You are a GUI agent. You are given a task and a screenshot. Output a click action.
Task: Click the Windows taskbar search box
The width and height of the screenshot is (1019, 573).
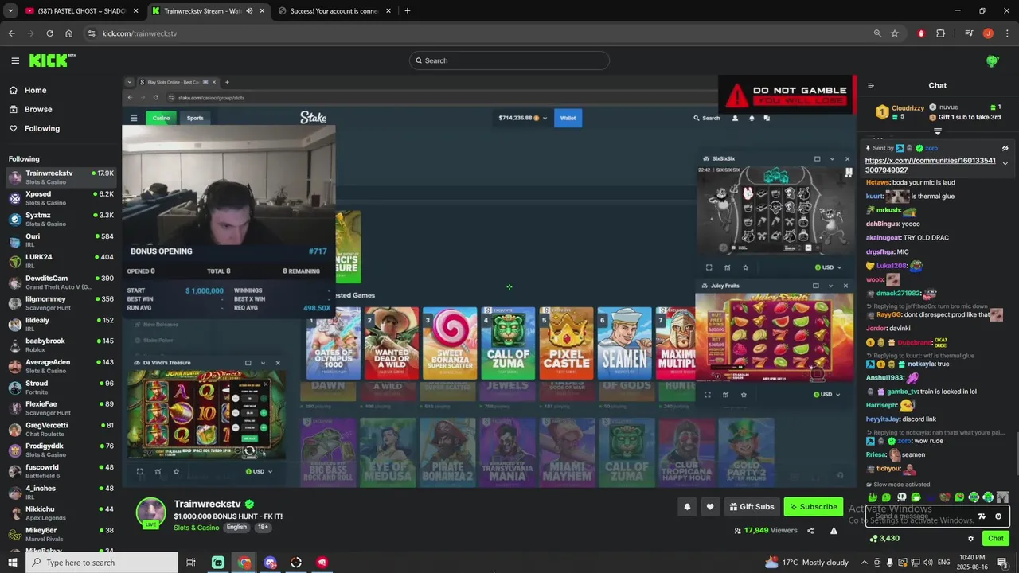102,563
